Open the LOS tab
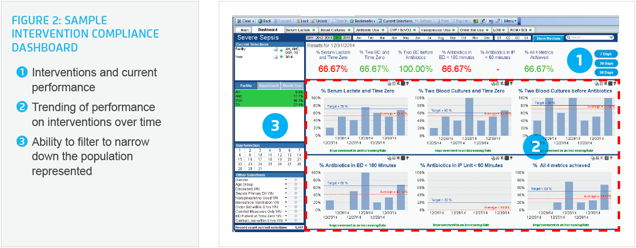This screenshot has width=636, height=248. pyautogui.click(x=499, y=30)
